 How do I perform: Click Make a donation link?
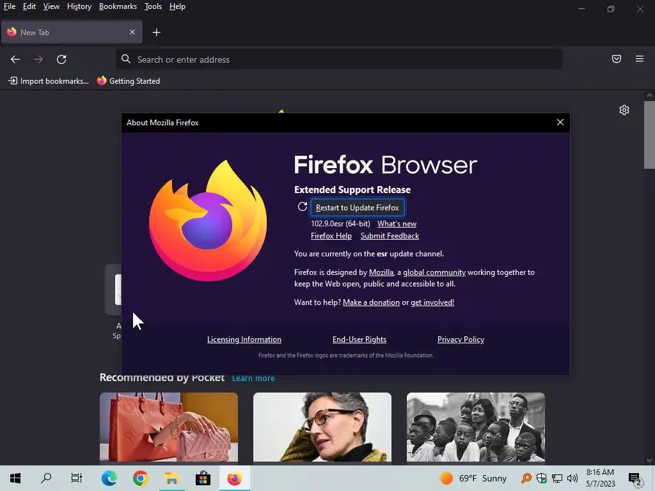point(371,302)
